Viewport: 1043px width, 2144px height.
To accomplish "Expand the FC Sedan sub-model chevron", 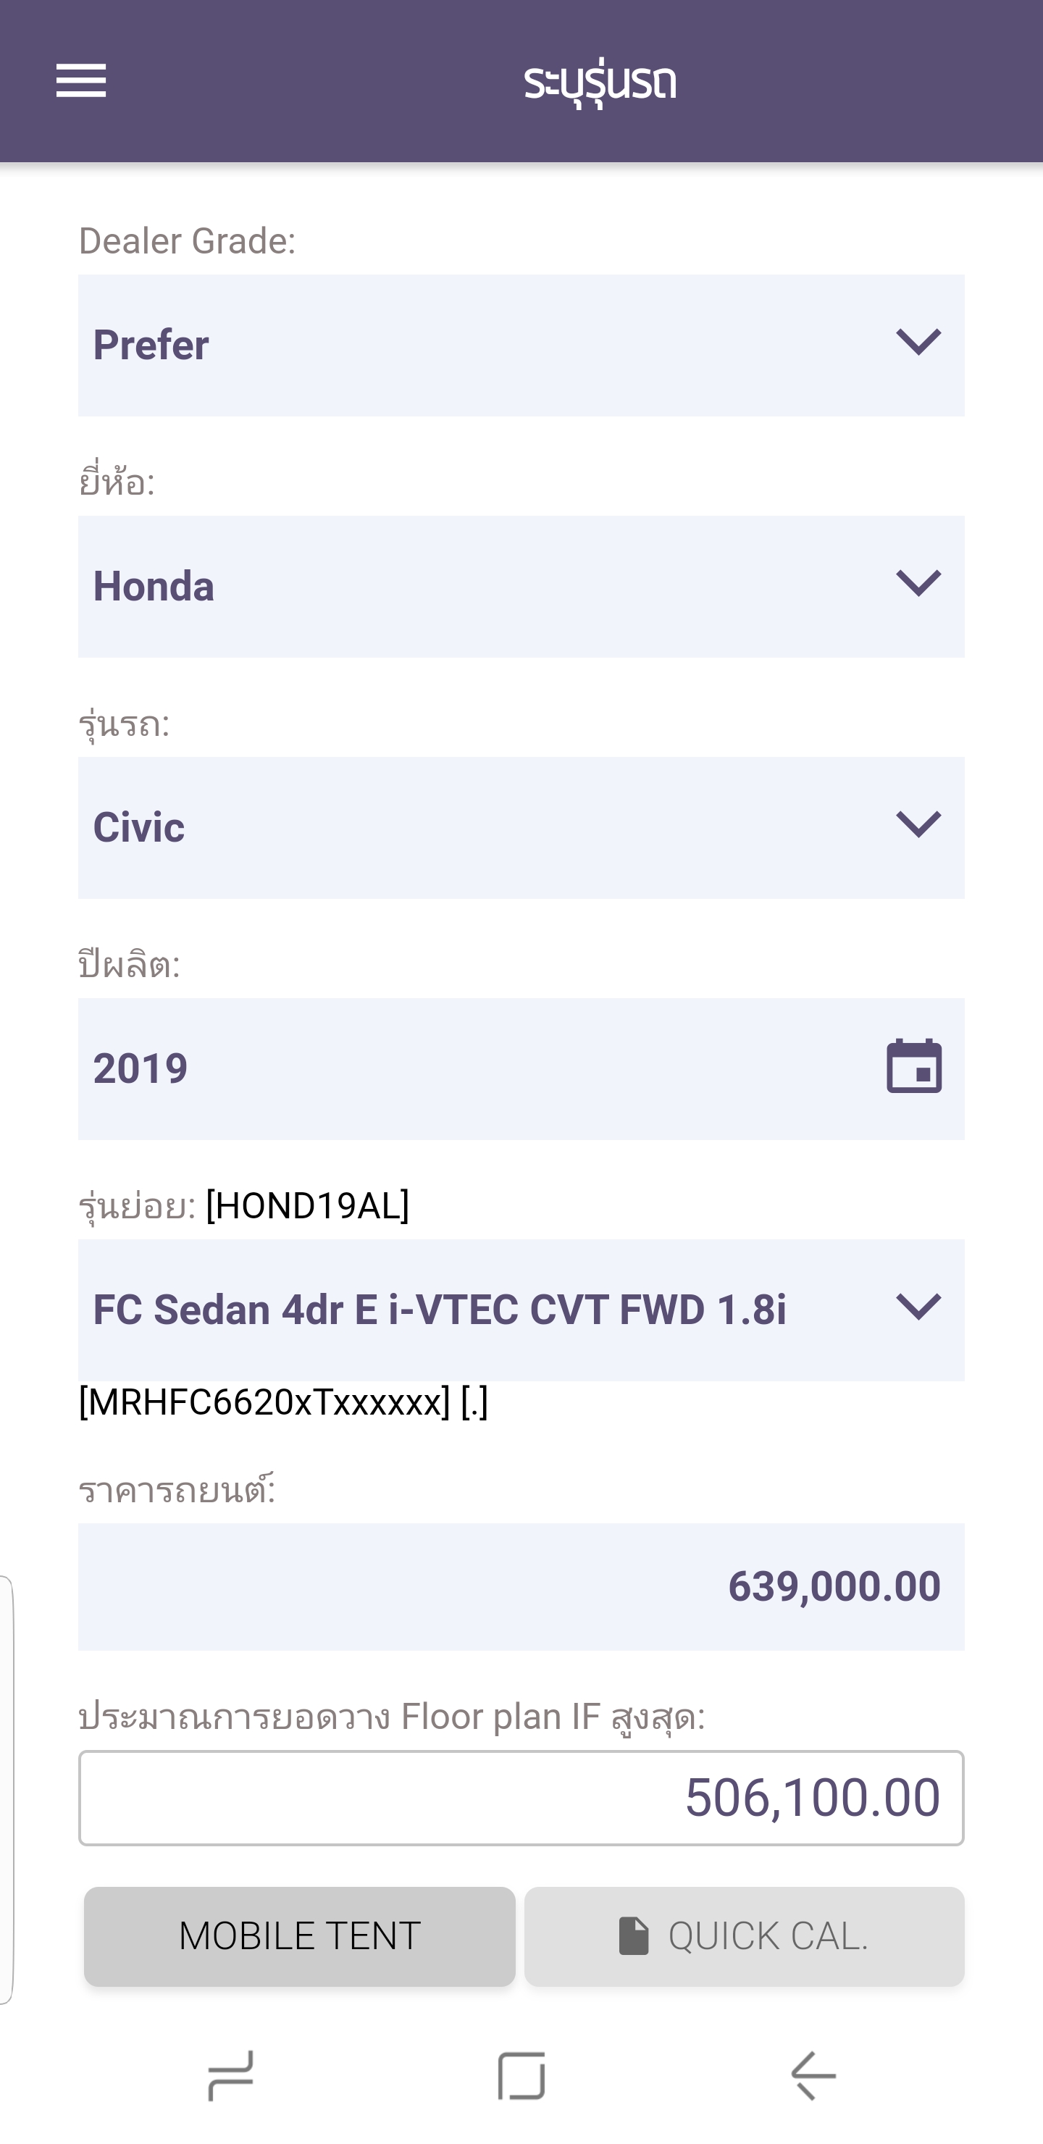I will click(918, 1307).
